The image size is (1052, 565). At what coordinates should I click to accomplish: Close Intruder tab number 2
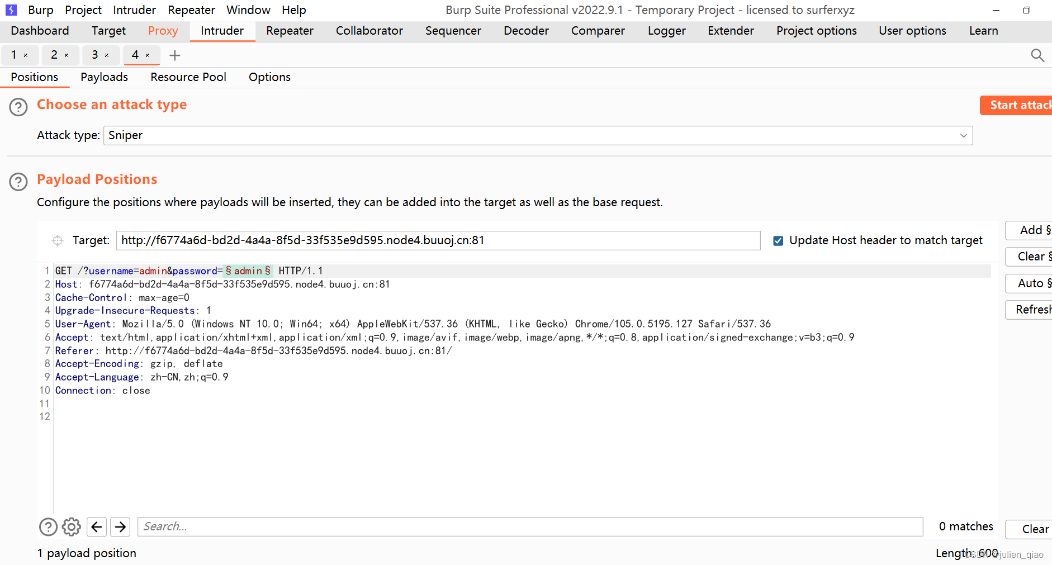point(67,55)
